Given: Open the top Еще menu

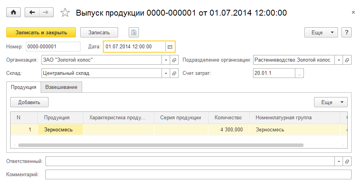Looking at the screenshot, I should (321, 32).
